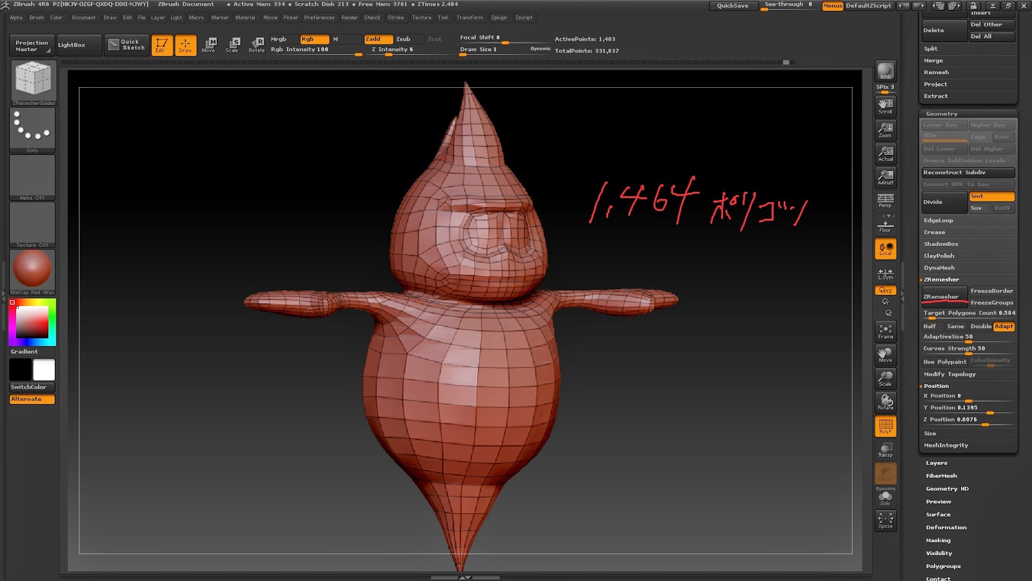The width and height of the screenshot is (1032, 581).
Task: Expand the FiberMesh subpalette
Action: [x=942, y=476]
